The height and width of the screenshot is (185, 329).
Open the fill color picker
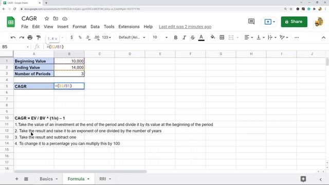[x=213, y=38]
